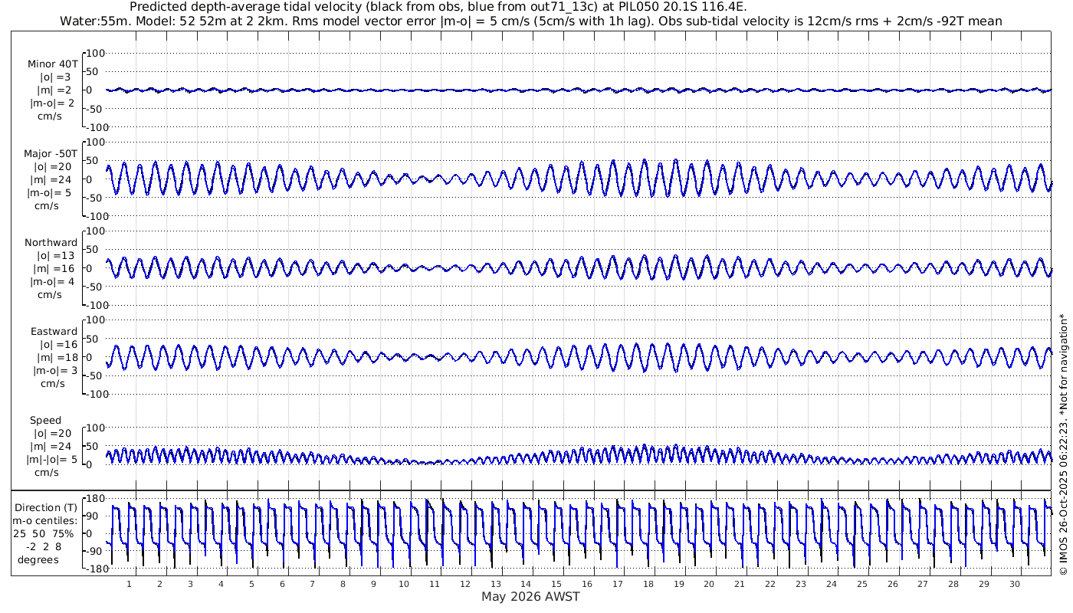Click the '100' tick of the Minor panel axis
Viewport: 1073px width, 613px height.
coord(94,53)
